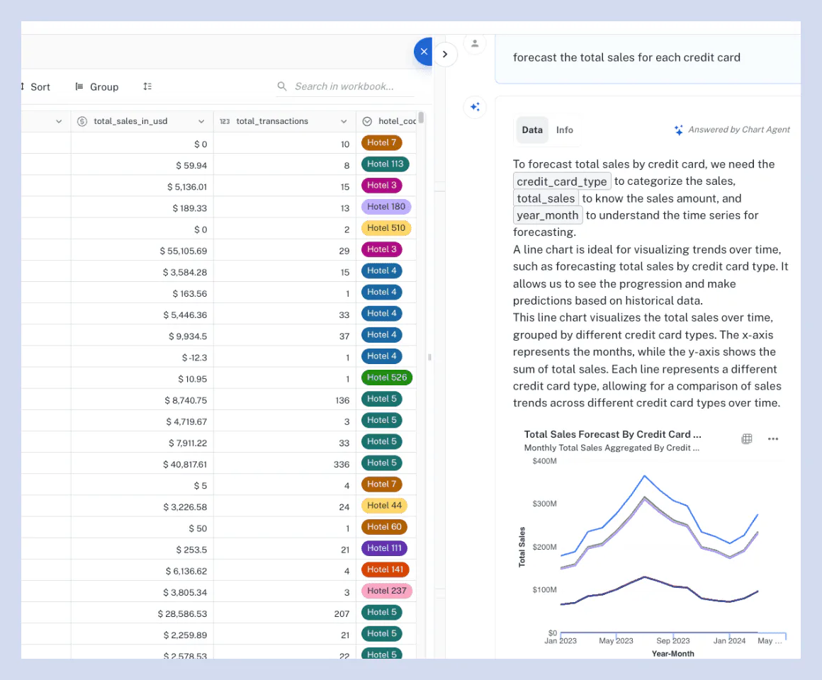Click the Hotel 60 tag
This screenshot has height=680, width=822.
pos(384,527)
